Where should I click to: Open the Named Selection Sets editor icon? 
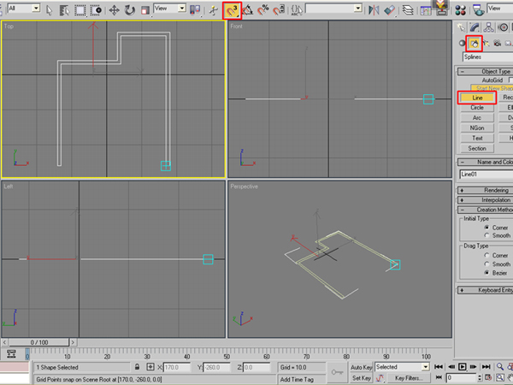[x=297, y=10]
